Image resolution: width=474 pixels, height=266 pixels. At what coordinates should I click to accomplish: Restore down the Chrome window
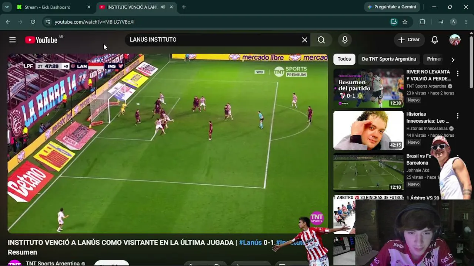click(x=450, y=7)
